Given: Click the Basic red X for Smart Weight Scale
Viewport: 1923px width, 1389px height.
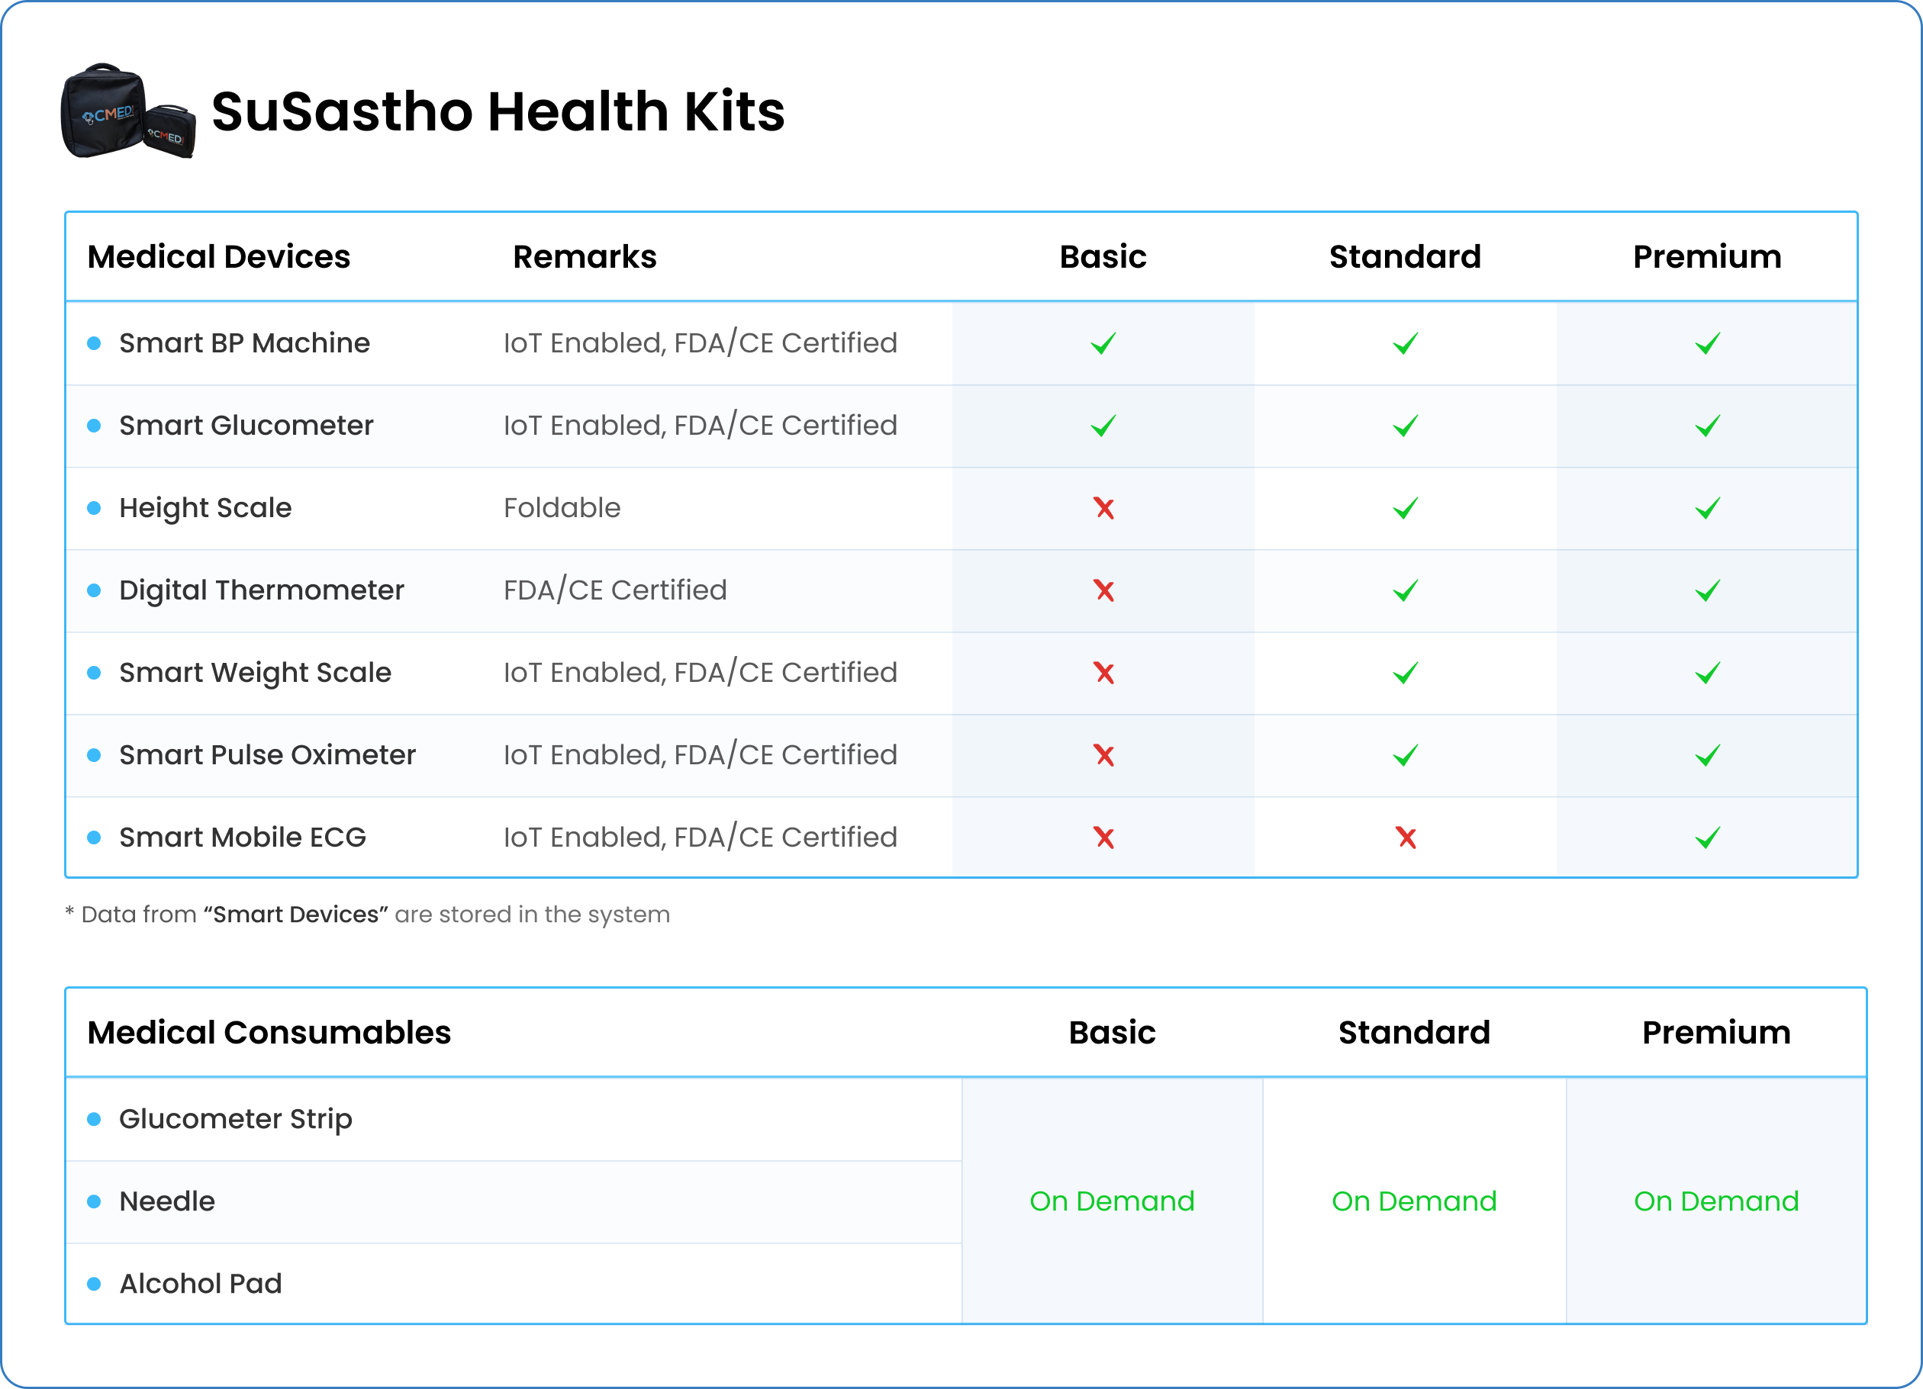Looking at the screenshot, I should click(1103, 673).
